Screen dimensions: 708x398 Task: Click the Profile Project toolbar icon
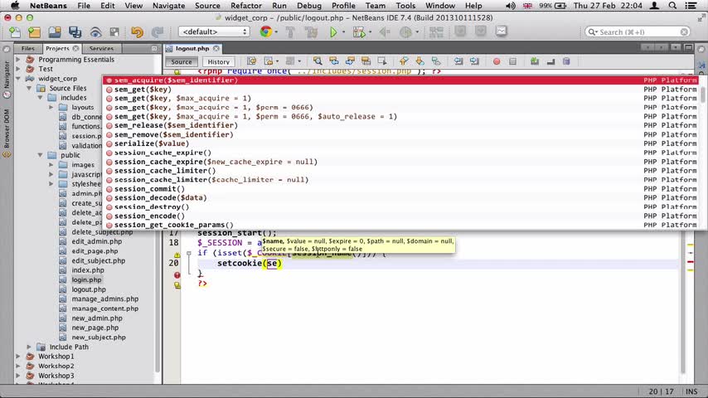(405, 32)
